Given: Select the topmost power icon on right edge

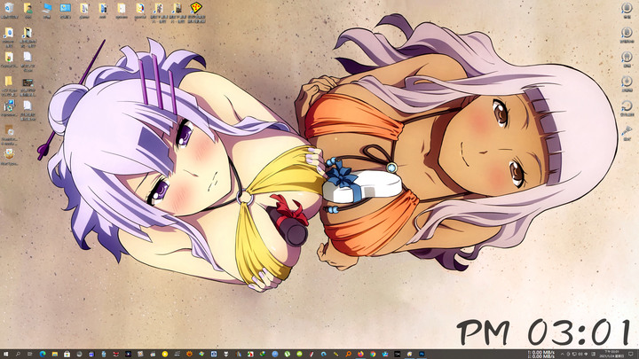Looking at the screenshot, I should (x=627, y=10).
